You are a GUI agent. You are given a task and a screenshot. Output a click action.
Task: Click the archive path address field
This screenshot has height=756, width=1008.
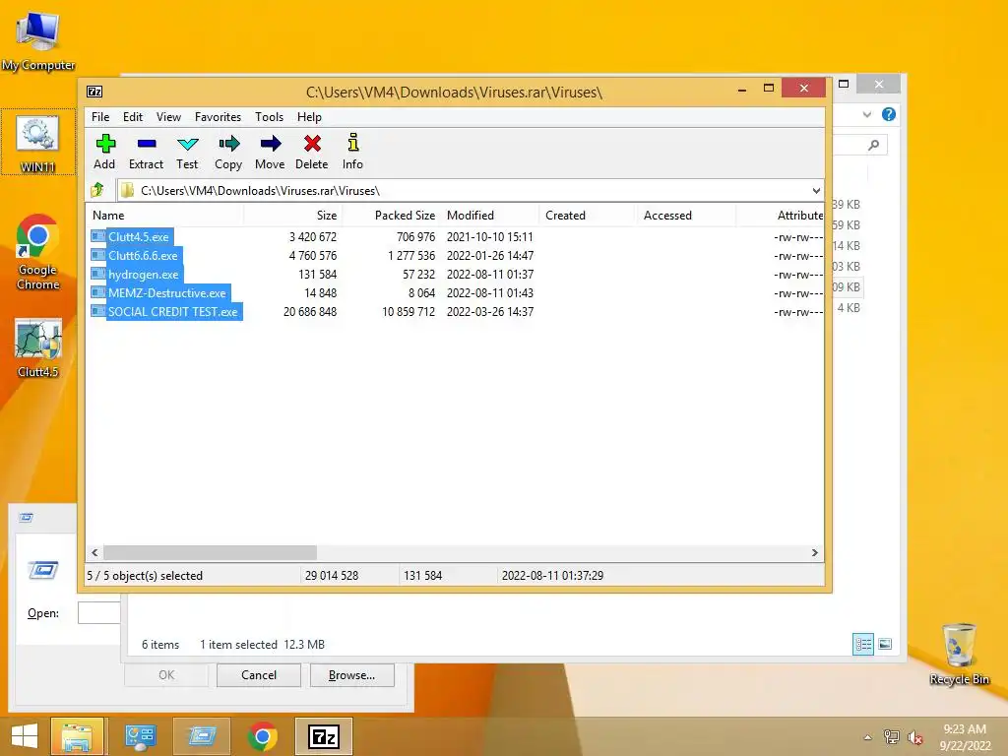[x=470, y=190]
